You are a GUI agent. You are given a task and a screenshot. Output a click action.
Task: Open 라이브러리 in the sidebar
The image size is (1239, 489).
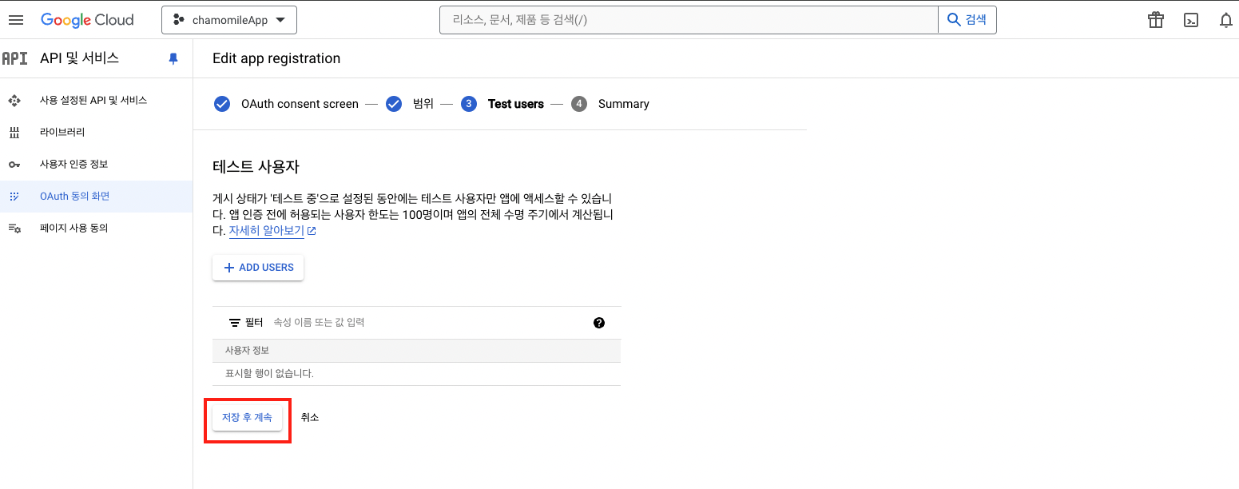[x=62, y=132]
